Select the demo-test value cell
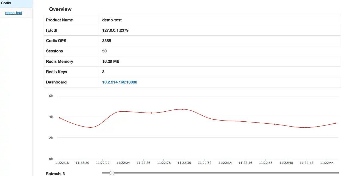Image resolution: width=350 pixels, height=176 pixels. (x=220, y=20)
